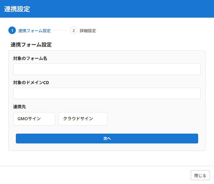Select the 連携フォーム設定 step label

tap(34, 31)
